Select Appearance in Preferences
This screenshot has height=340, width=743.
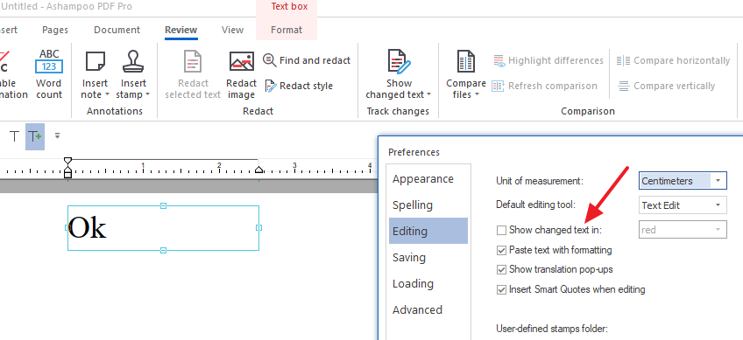[422, 179]
